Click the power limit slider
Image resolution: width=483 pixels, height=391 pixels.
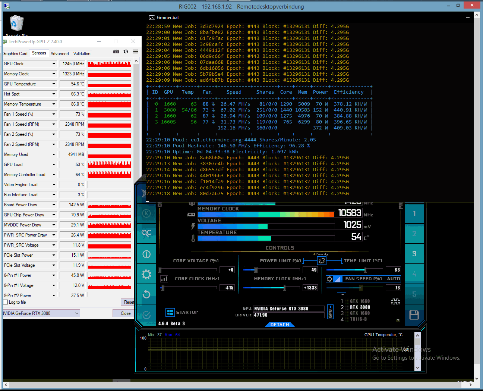point(272,270)
